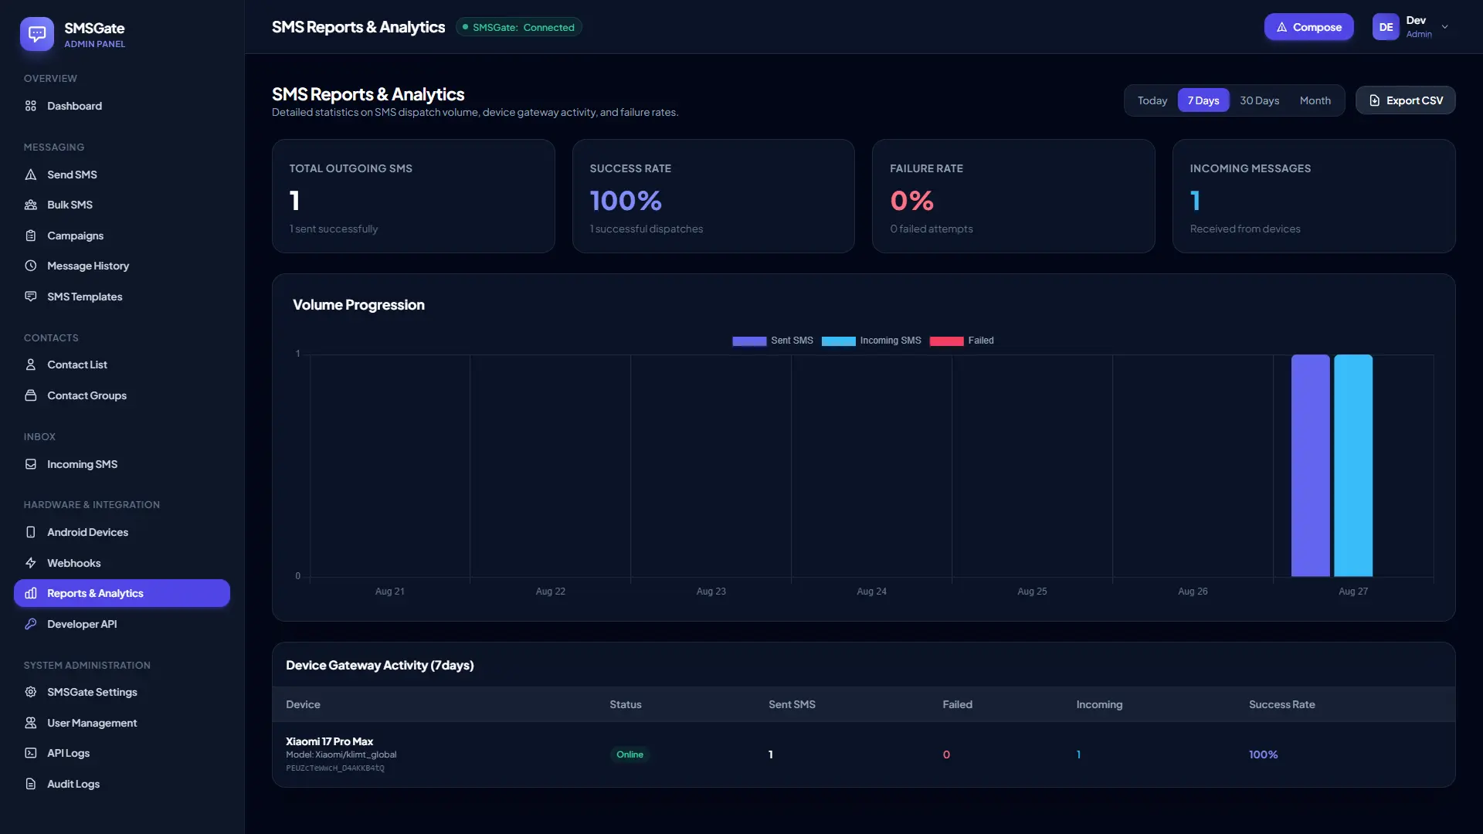
Task: Open the Xiaomi 17 Pro Max device row
Action: pyautogui.click(x=864, y=754)
